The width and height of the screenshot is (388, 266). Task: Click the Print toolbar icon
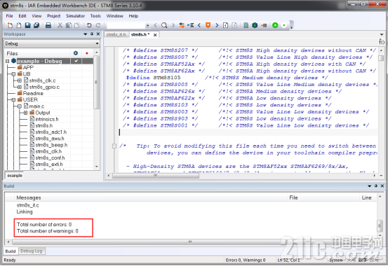coord(48,25)
